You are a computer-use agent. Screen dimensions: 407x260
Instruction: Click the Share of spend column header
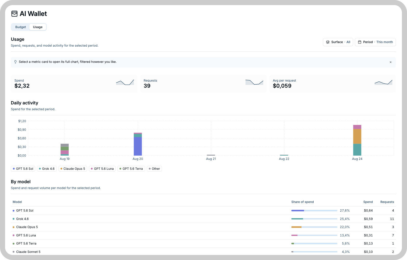click(302, 202)
